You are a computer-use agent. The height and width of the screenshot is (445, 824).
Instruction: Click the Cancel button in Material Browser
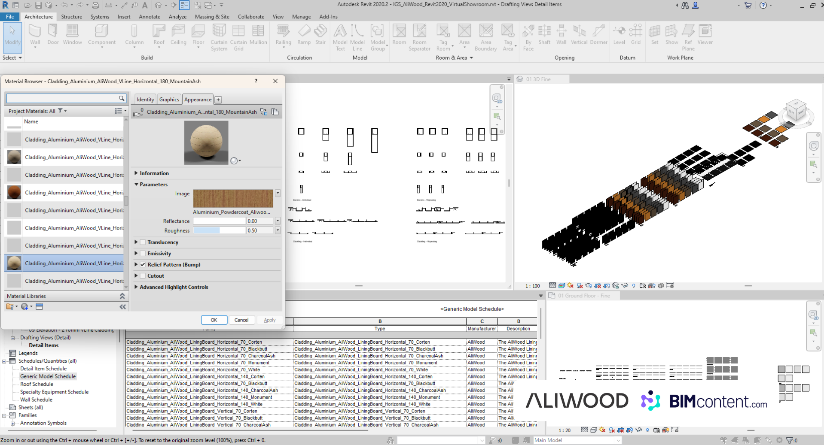tap(241, 320)
